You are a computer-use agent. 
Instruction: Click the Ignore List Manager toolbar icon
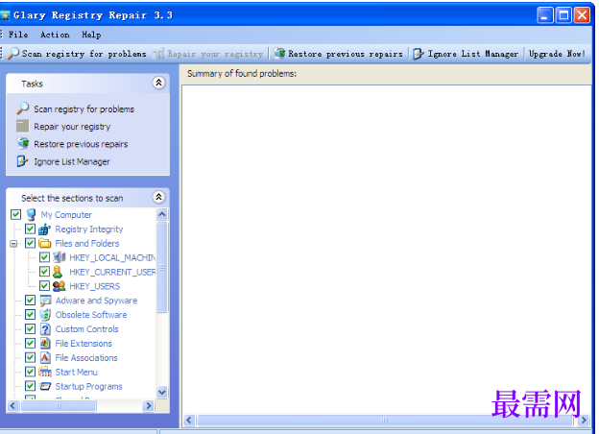pos(419,54)
